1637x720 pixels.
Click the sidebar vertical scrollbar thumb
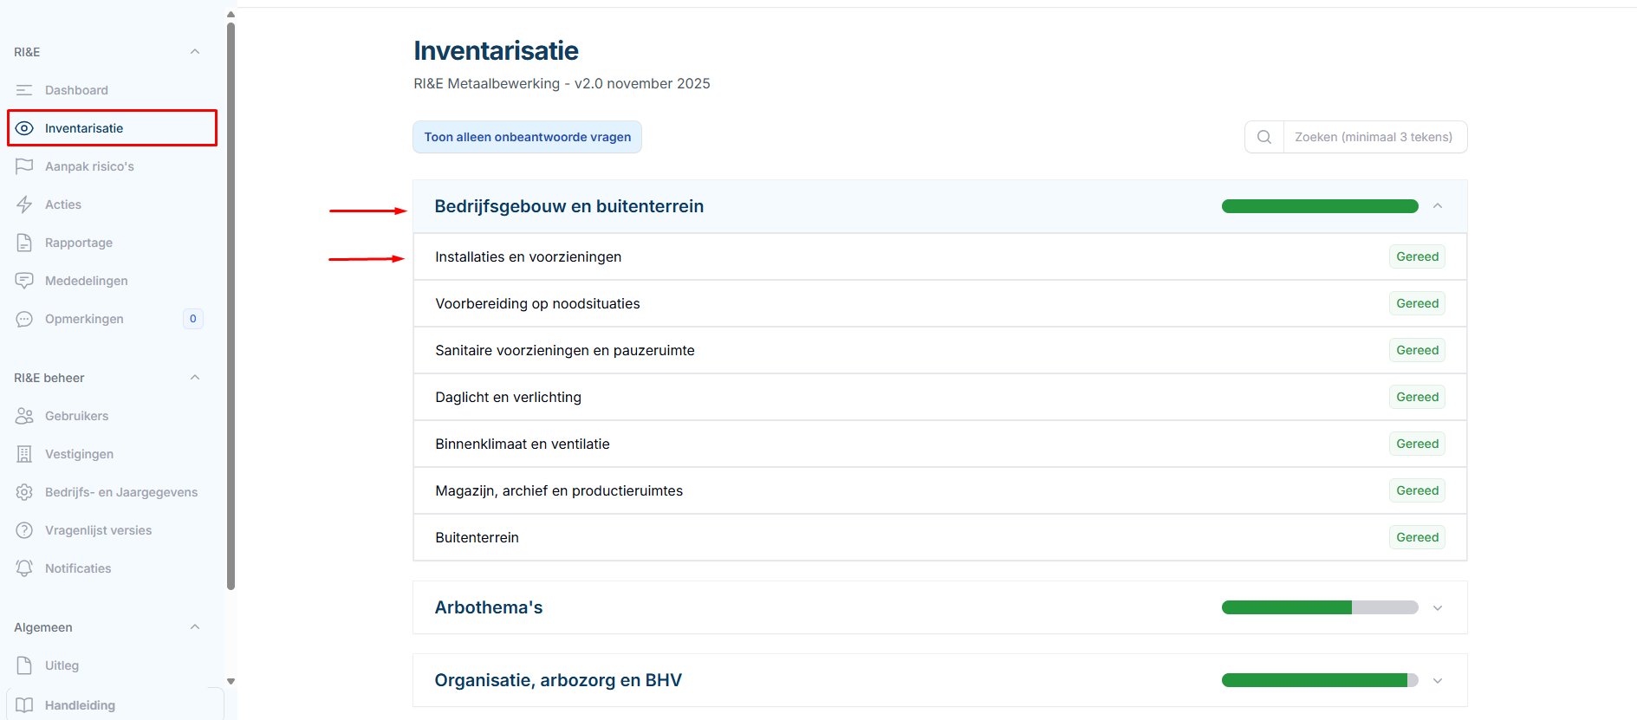[231, 306]
